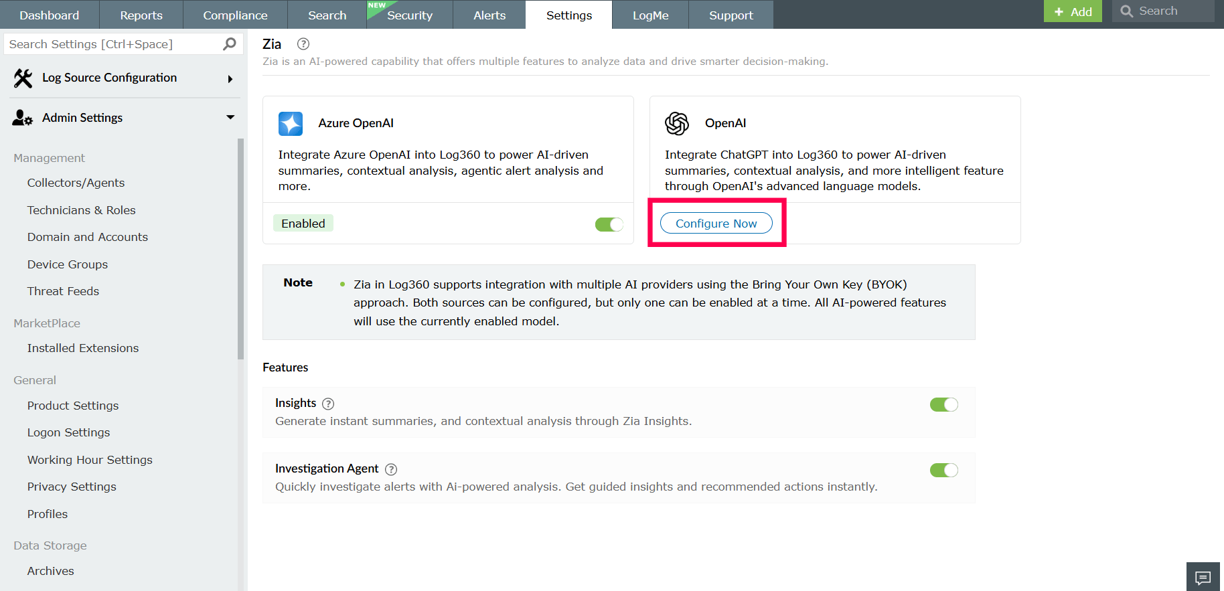Open the Zia help question mark icon
The width and height of the screenshot is (1224, 591).
pos(303,44)
